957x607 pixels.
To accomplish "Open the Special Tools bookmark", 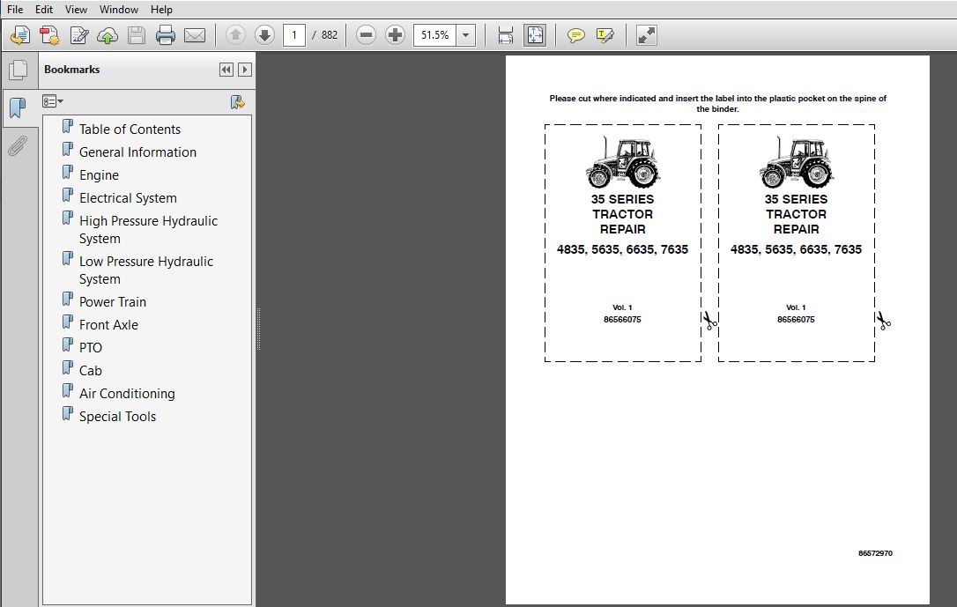I will pos(118,417).
